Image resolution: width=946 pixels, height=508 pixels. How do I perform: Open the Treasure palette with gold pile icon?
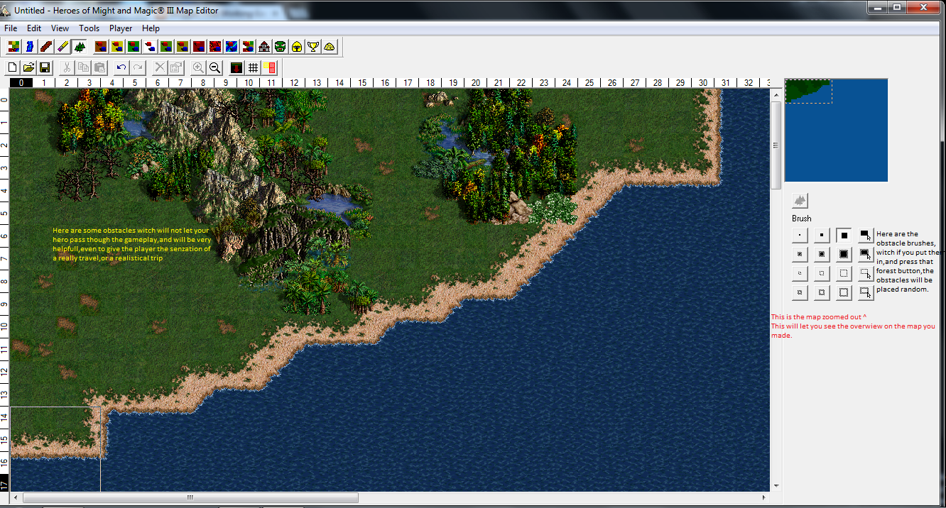[x=330, y=47]
